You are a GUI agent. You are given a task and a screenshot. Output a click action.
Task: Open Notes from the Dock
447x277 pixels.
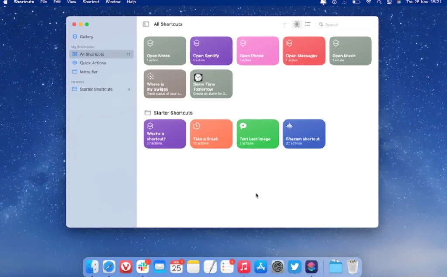pos(193,267)
